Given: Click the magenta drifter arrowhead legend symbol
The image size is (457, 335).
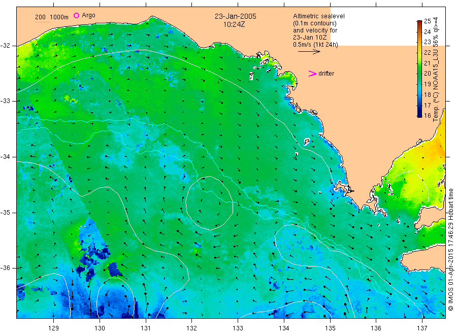Looking at the screenshot, I should tap(312, 74).
